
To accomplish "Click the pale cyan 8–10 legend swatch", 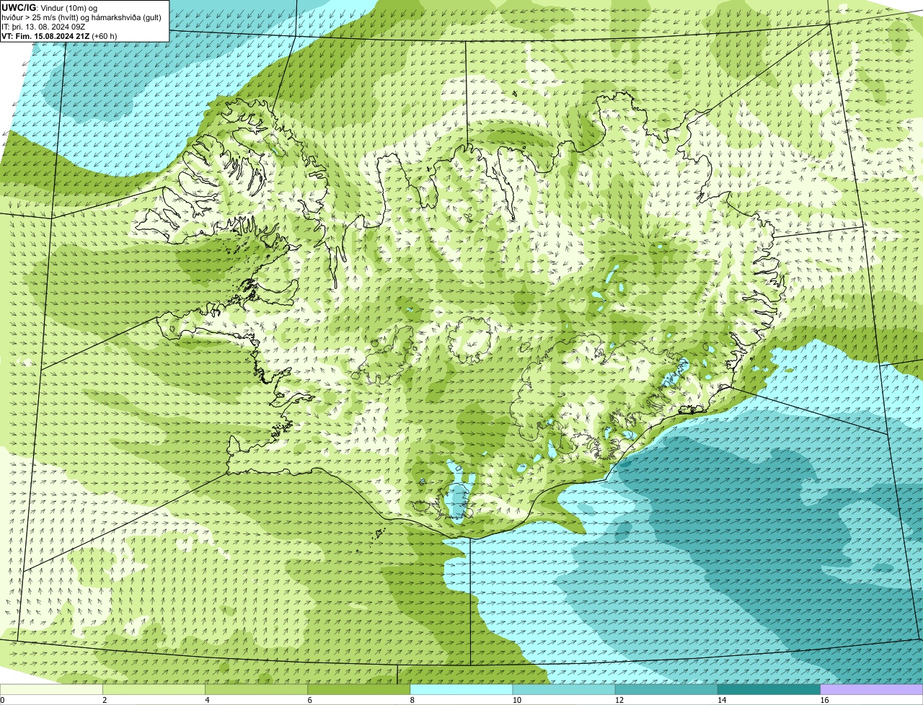I will [461, 690].
